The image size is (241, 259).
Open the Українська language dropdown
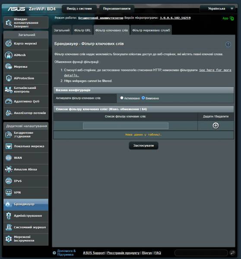pos(217,9)
